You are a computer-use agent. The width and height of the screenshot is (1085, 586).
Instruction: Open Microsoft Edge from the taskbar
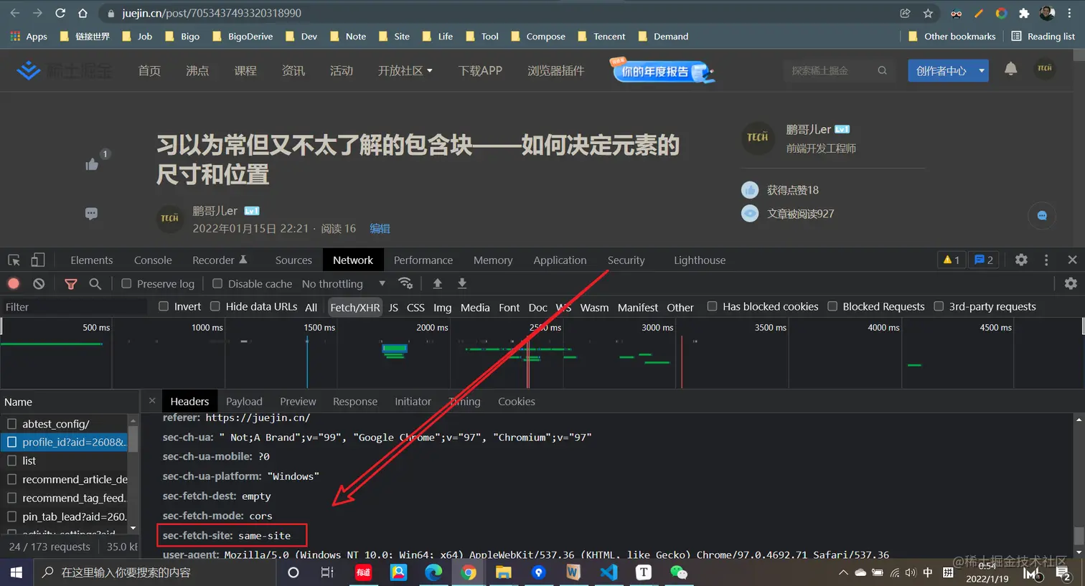point(433,572)
